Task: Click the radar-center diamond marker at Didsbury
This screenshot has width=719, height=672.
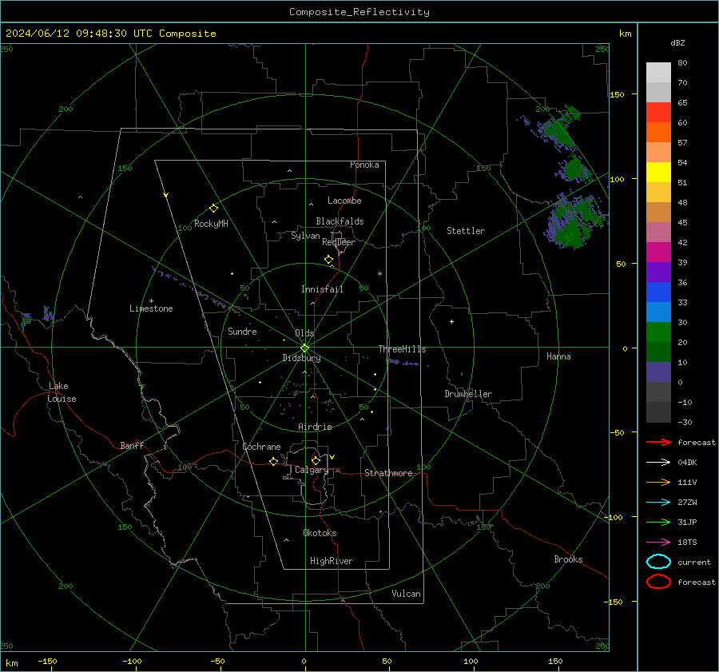Action: point(304,348)
